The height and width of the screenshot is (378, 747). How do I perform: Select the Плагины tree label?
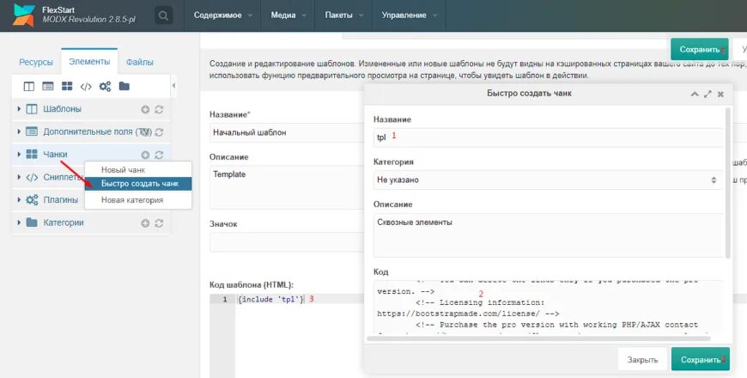(60, 199)
